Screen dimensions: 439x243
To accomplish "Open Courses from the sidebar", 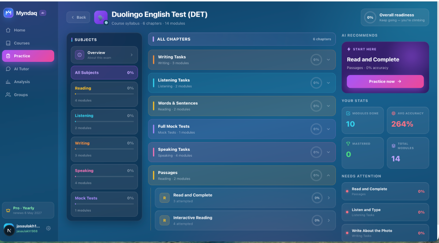I will tap(28, 43).
